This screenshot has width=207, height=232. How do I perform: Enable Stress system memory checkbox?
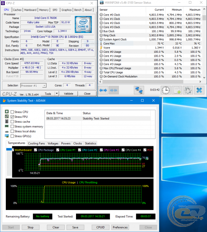pos(12,127)
